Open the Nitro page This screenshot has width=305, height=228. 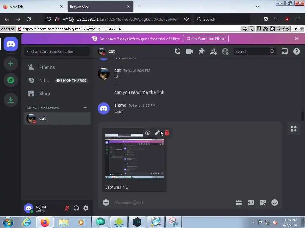pyautogui.click(x=57, y=80)
